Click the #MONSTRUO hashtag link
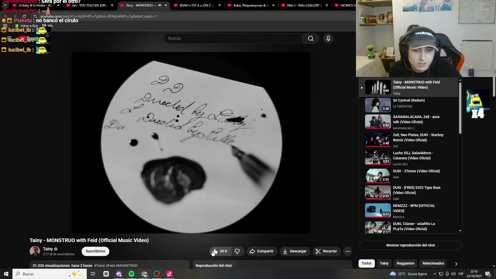496x279 pixels. (127, 266)
